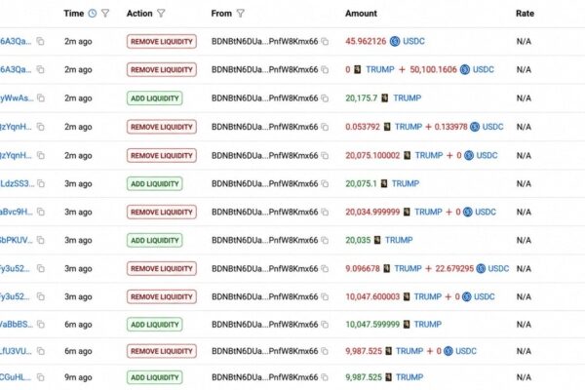
Task: Copy the CGuHL transaction signature
Action: point(40,377)
